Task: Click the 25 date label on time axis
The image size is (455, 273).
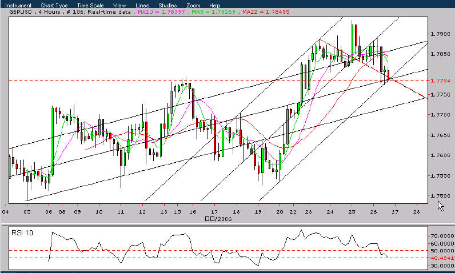Action: (x=352, y=212)
